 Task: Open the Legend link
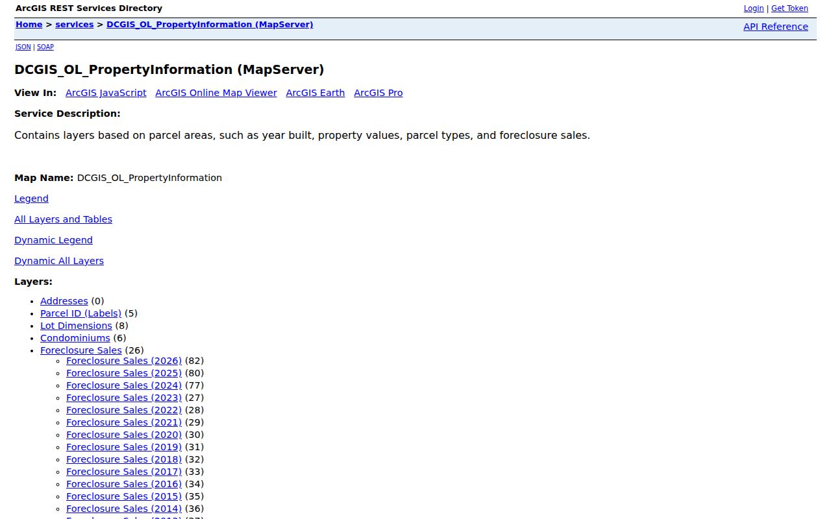[x=31, y=199]
